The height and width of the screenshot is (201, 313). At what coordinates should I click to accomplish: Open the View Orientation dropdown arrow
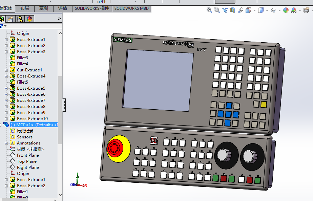pos(254,10)
